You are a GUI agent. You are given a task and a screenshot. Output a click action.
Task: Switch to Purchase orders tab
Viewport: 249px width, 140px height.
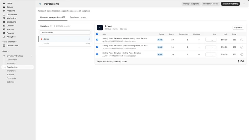(78, 17)
